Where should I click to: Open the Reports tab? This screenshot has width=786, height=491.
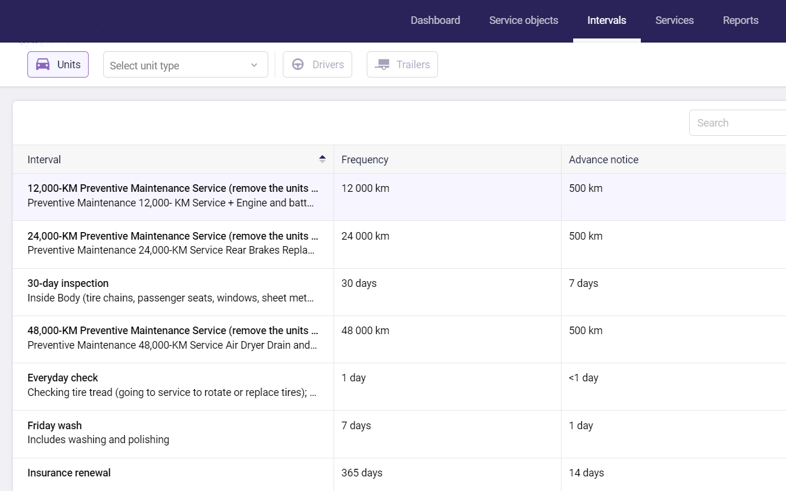[x=741, y=20]
